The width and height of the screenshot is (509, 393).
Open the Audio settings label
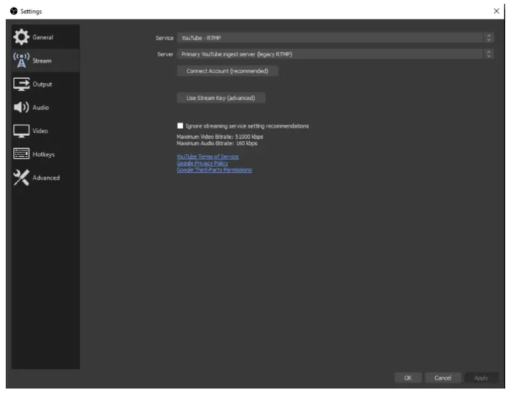point(40,108)
